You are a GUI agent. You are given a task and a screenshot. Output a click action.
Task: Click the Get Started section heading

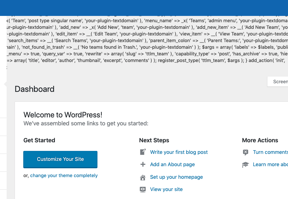39,140
